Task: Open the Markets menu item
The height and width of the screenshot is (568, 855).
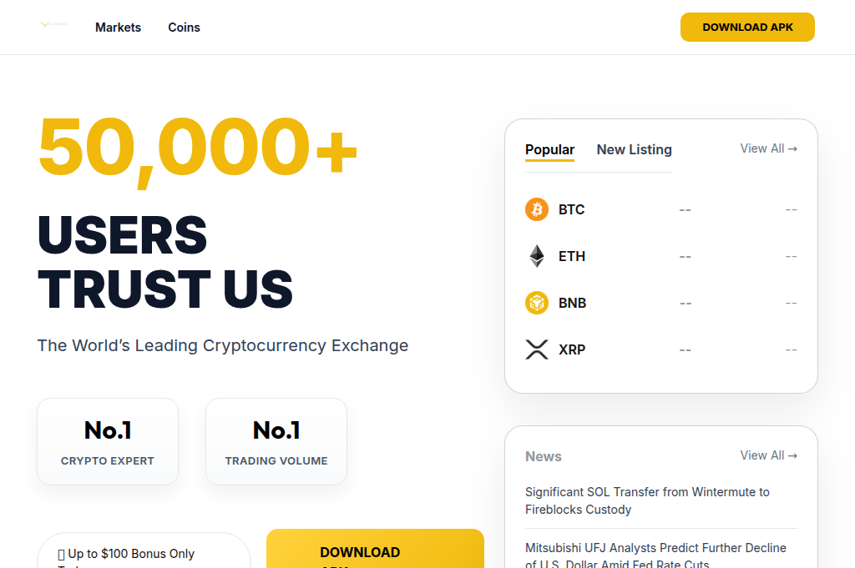Action: (x=118, y=28)
